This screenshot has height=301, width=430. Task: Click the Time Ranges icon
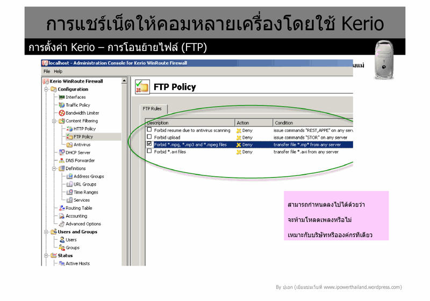70,193
